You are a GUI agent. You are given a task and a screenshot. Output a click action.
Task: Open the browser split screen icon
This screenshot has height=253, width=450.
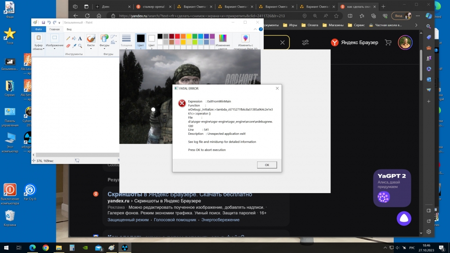350,16
